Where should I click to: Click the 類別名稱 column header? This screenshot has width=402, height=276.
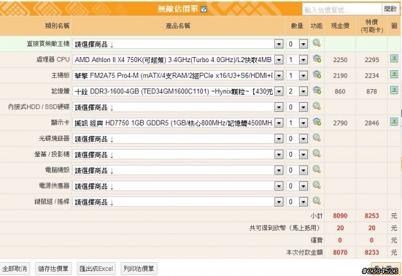pyautogui.click(x=57, y=26)
